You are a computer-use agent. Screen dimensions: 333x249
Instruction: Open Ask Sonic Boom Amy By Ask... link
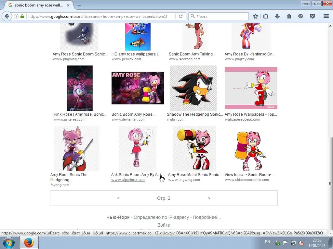pyautogui.click(x=138, y=175)
